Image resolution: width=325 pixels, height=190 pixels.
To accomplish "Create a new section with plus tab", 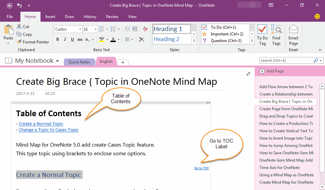I will (x=123, y=62).
